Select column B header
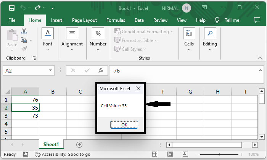Viewport: 267px width, 160px height. coord(53,92)
